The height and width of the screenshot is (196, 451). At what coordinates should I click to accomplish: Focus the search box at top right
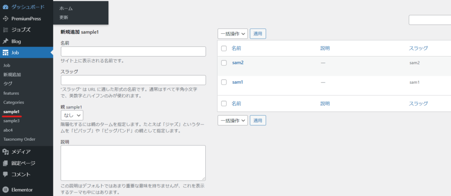coord(430,20)
